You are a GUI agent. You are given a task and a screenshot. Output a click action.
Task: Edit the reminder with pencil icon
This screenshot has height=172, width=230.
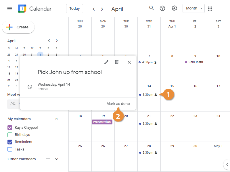coord(106,62)
